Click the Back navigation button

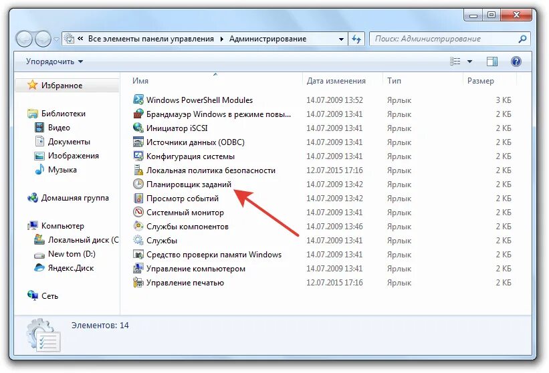pyautogui.click(x=24, y=39)
